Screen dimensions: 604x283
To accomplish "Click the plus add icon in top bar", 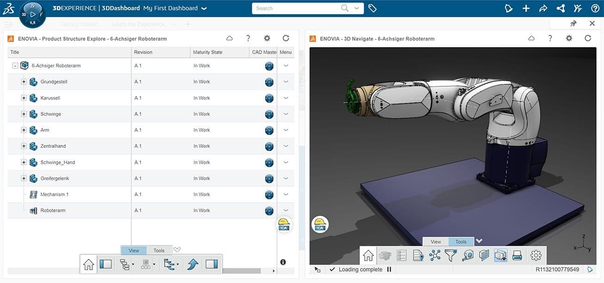I will click(x=526, y=8).
